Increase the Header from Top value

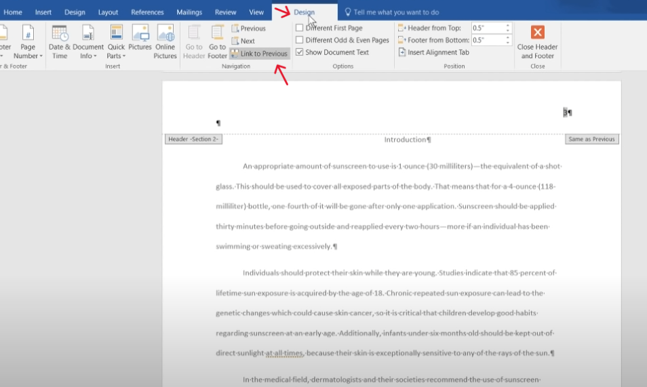(508, 26)
